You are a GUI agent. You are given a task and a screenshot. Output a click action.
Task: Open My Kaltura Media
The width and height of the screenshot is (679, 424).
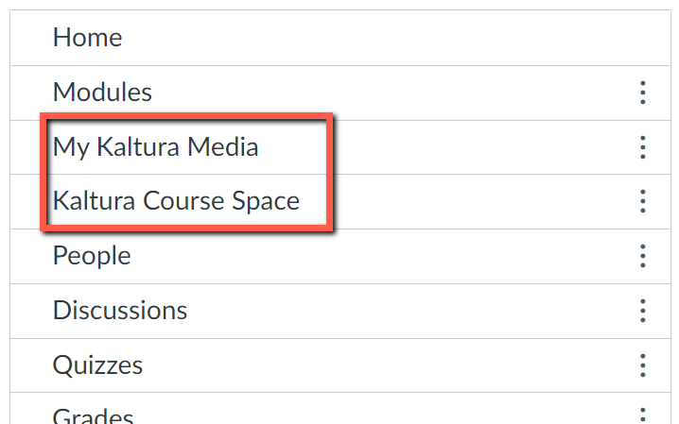pyautogui.click(x=155, y=147)
